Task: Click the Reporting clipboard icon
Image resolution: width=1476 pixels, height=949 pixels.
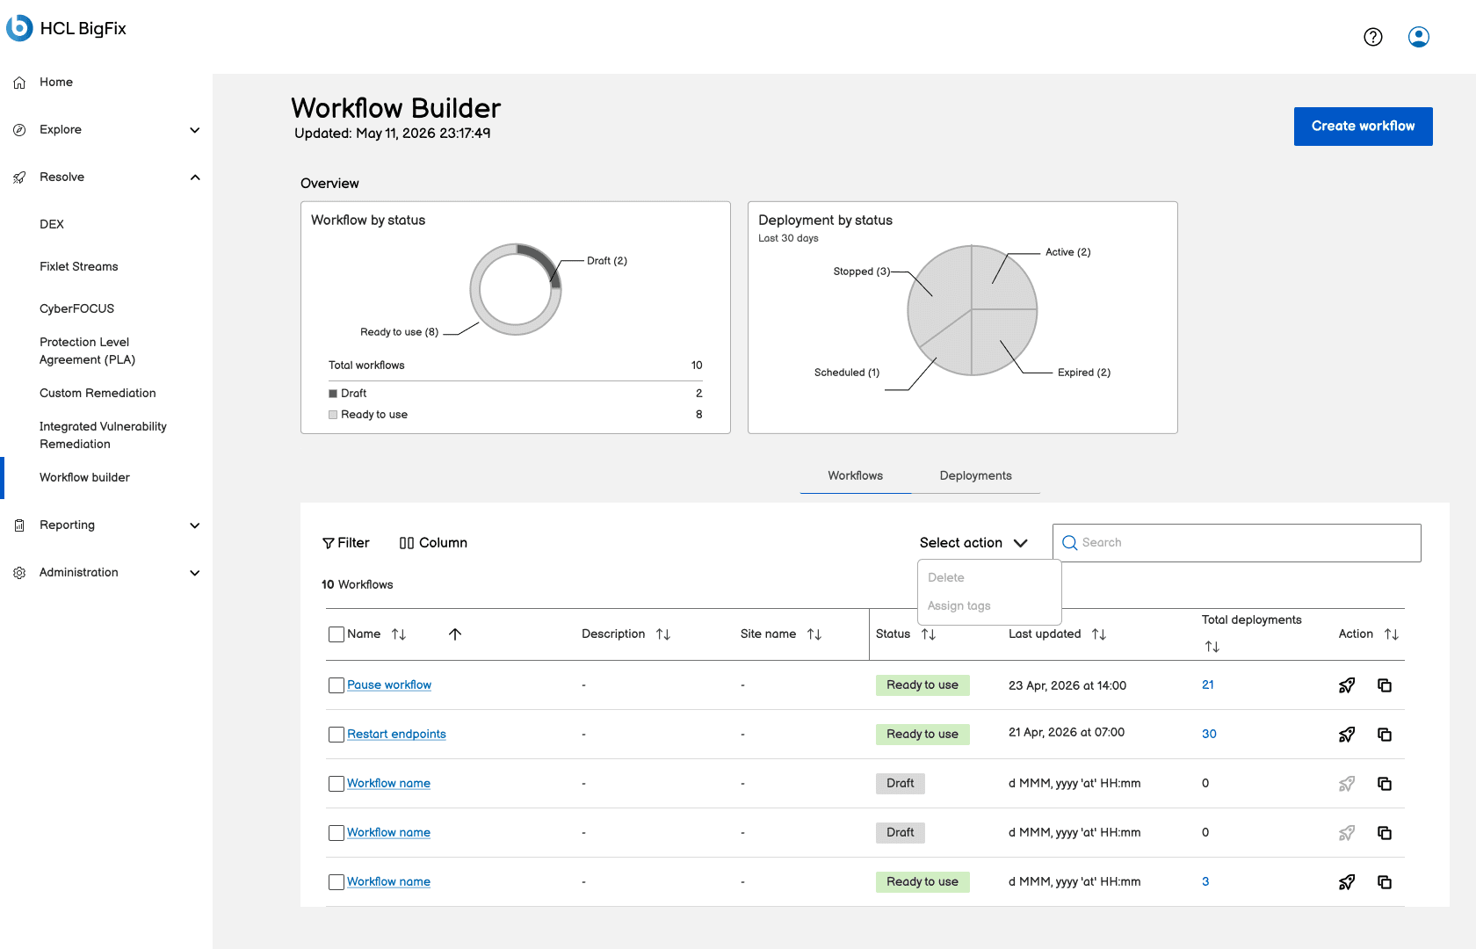Action: pyautogui.click(x=19, y=525)
